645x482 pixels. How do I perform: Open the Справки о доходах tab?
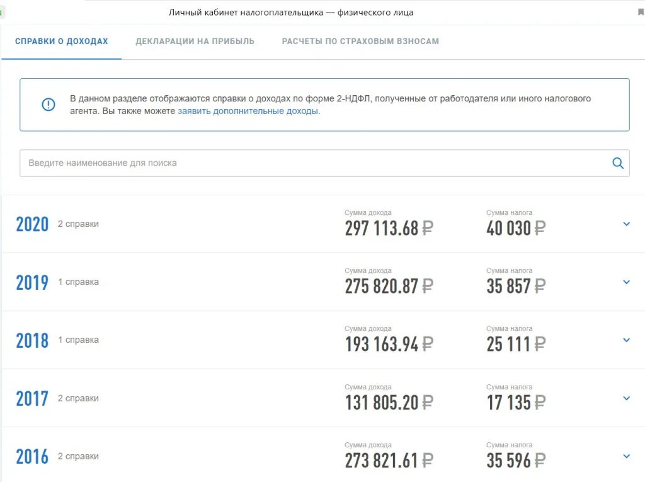pyautogui.click(x=62, y=41)
